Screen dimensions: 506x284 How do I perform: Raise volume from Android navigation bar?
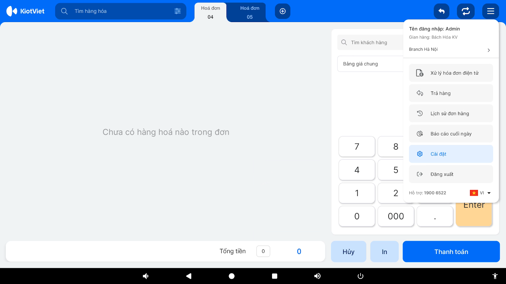(317, 276)
